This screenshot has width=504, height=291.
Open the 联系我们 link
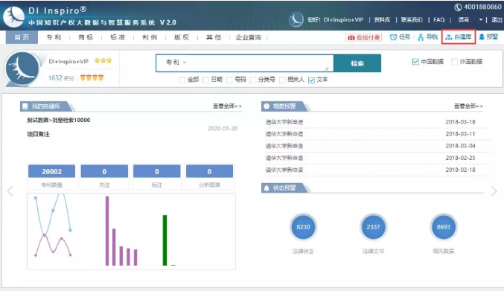coord(412,19)
